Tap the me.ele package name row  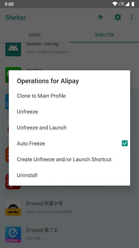(x=33, y=238)
